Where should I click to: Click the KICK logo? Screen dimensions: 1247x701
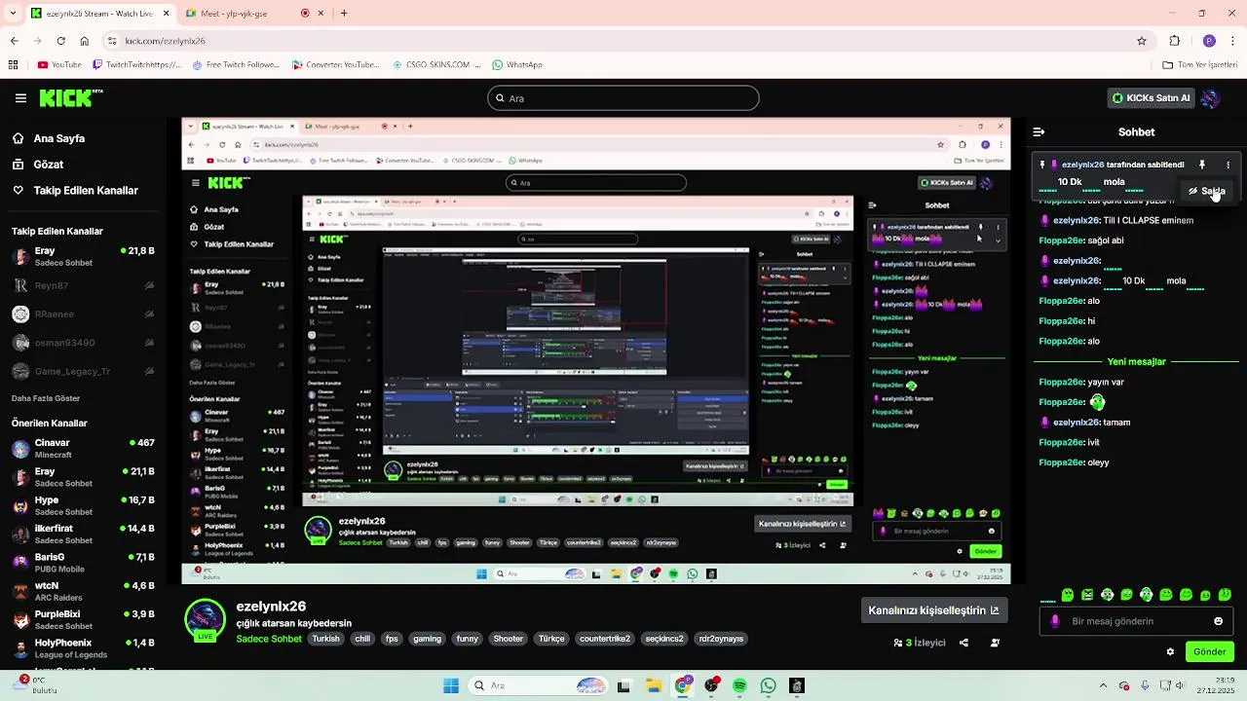[x=70, y=97]
